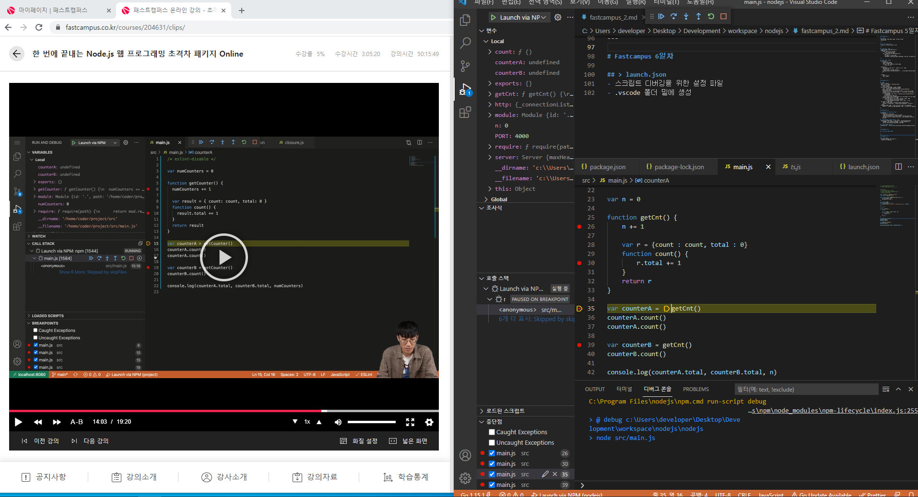The width and height of the screenshot is (918, 497).
Task: Switch to 넓은 화면 wide view
Action: (408, 441)
